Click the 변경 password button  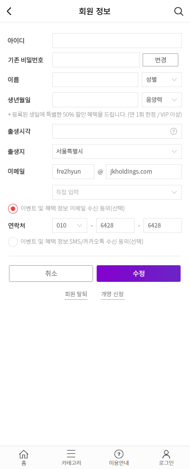[160, 60]
